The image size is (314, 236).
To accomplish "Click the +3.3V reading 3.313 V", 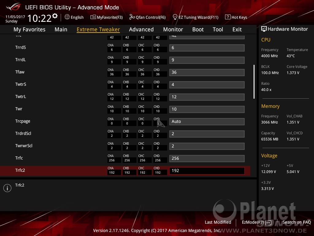I will (267, 188).
